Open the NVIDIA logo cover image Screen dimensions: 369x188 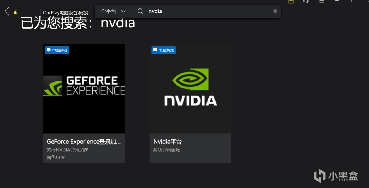pyautogui.click(x=190, y=89)
